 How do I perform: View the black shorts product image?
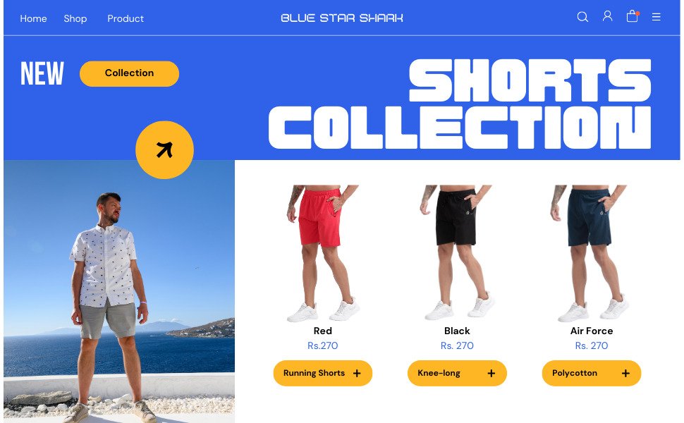457,252
